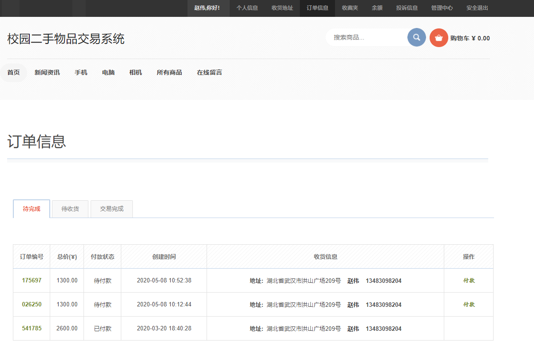Select 订单信息 in top menu
The width and height of the screenshot is (534, 361).
318,8
